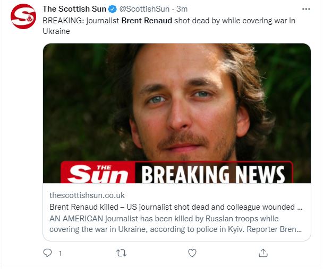Click the 3m timestamp

pos(182,9)
